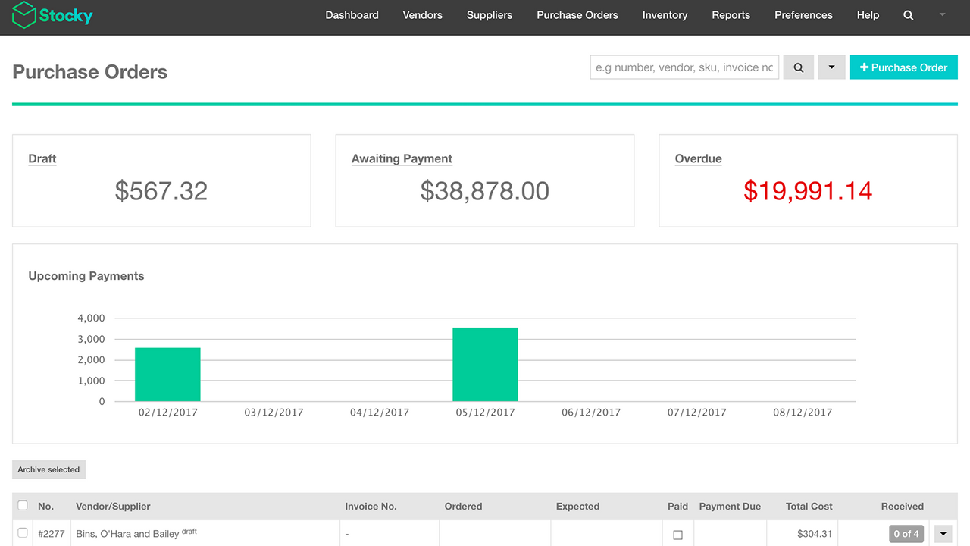Screen dimensions: 970x546
Task: Open the search icon in the navbar
Action: [x=908, y=15]
